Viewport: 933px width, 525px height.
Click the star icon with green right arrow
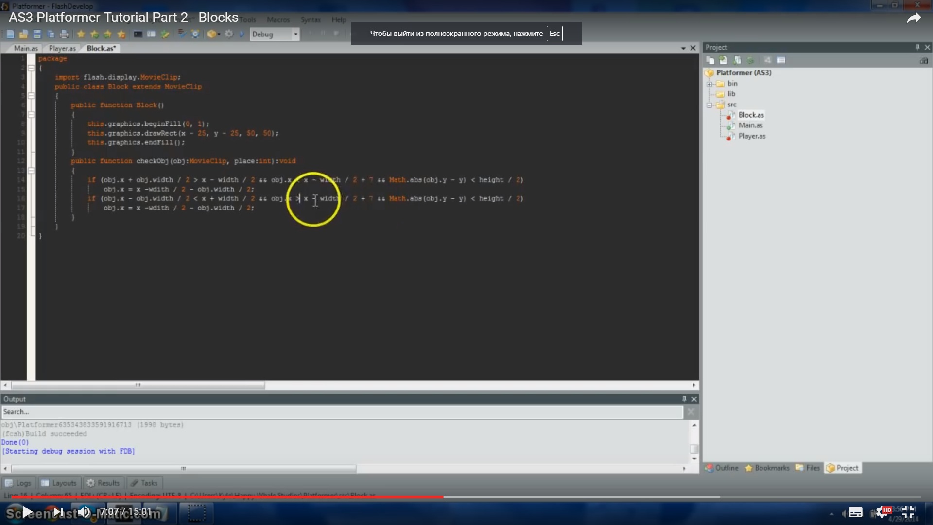[94, 34]
